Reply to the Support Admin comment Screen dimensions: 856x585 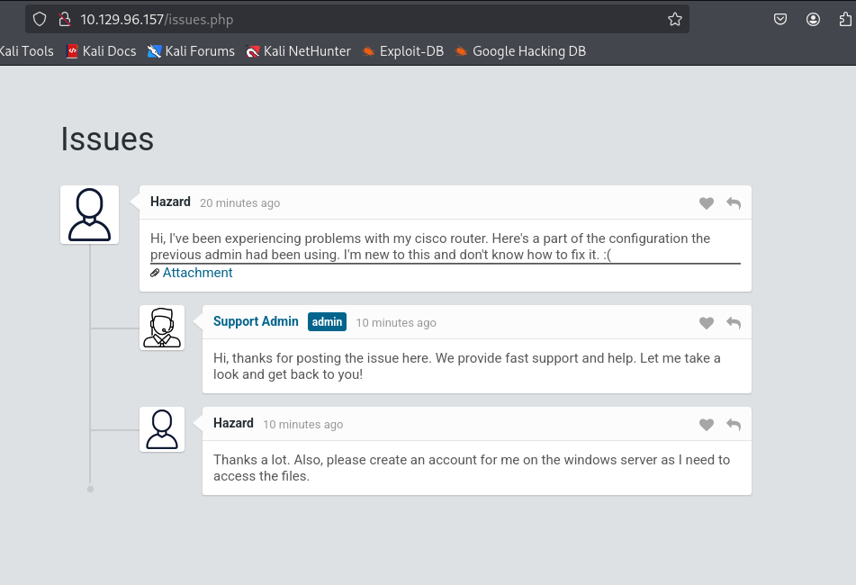[x=734, y=323]
